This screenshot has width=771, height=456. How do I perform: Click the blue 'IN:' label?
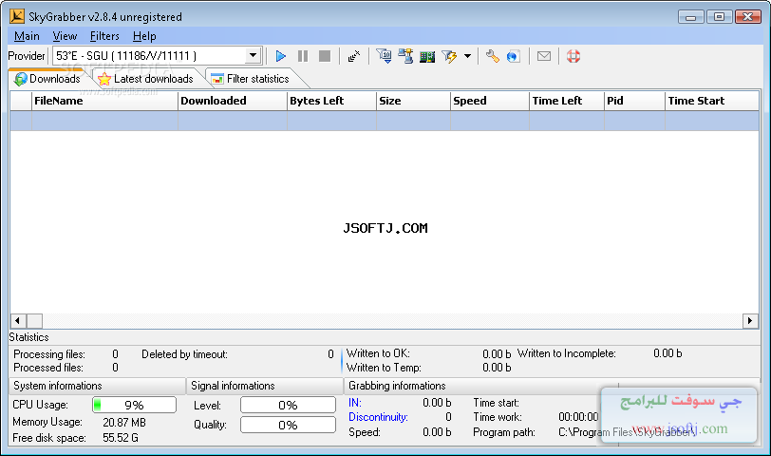click(x=355, y=403)
